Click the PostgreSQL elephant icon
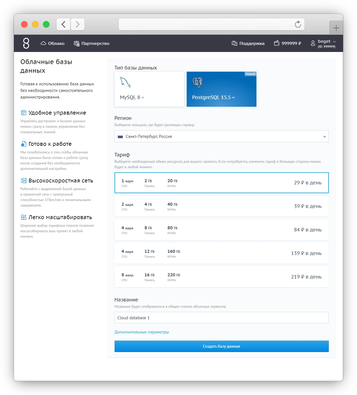 tap(197, 82)
